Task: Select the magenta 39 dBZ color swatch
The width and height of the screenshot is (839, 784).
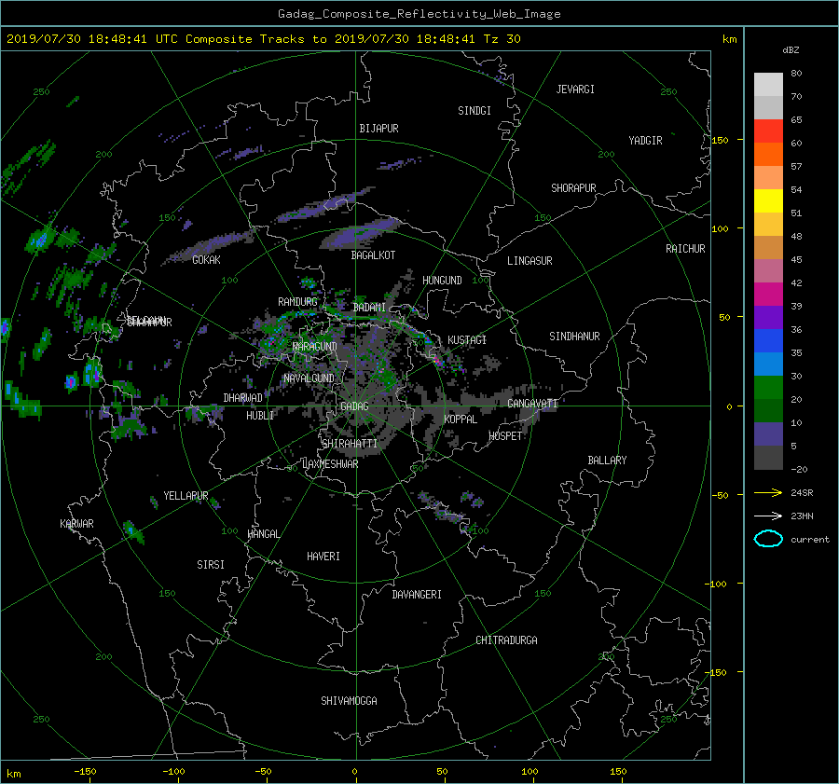Action: 768,294
